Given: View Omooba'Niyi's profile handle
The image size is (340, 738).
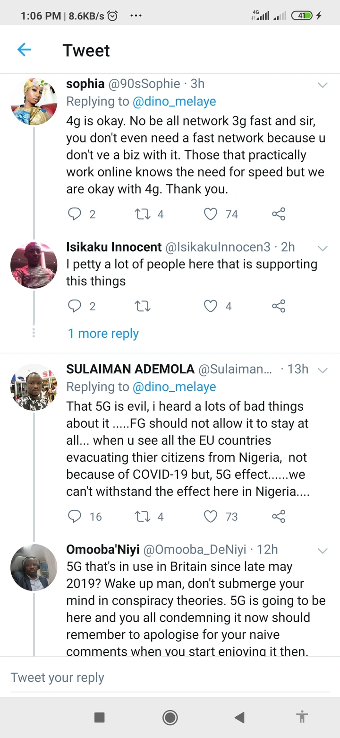Looking at the screenshot, I should 203,550.
